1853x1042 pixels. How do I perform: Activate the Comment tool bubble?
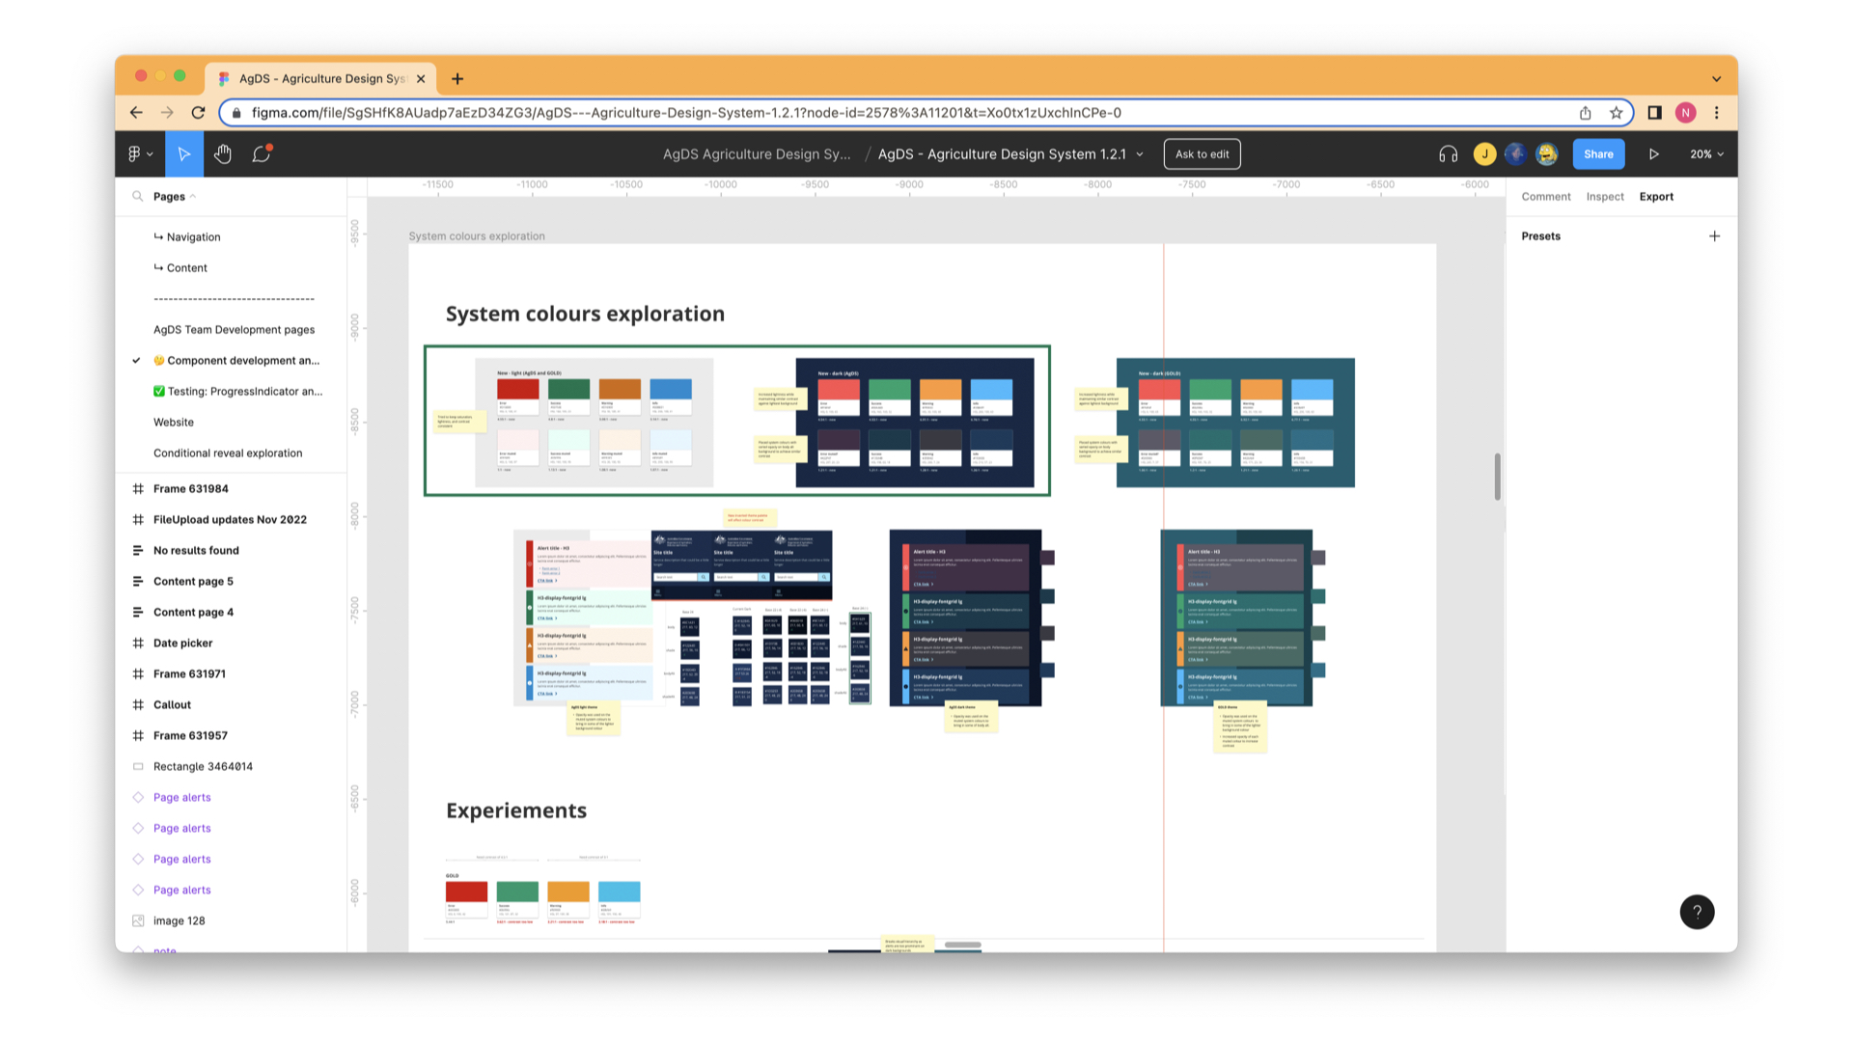(x=262, y=154)
